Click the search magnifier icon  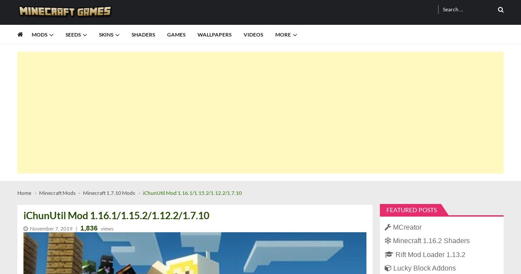(501, 10)
